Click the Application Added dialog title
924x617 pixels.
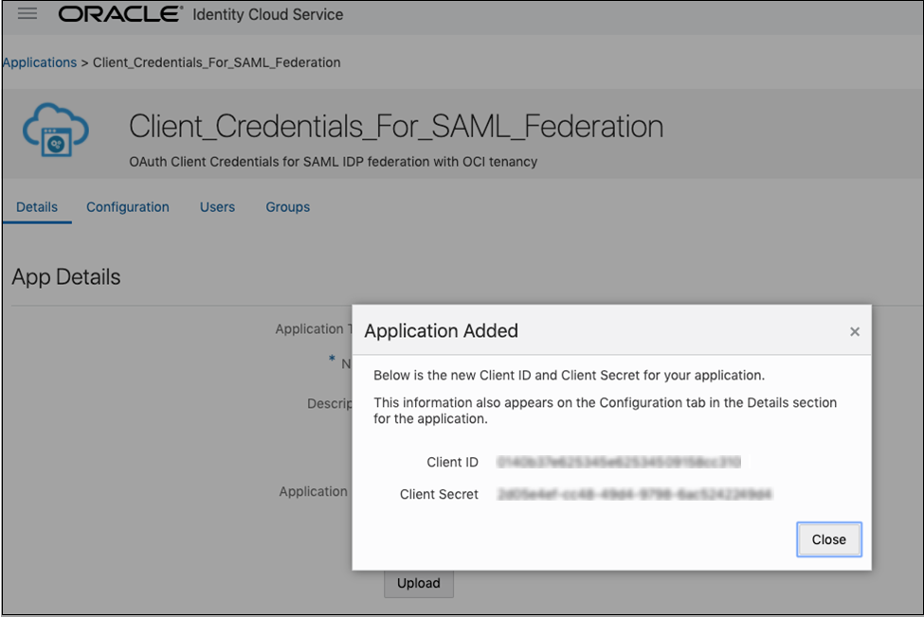coord(441,330)
